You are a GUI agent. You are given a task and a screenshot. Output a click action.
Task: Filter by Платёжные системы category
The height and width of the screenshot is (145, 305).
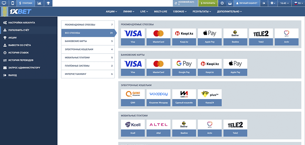point(88,66)
